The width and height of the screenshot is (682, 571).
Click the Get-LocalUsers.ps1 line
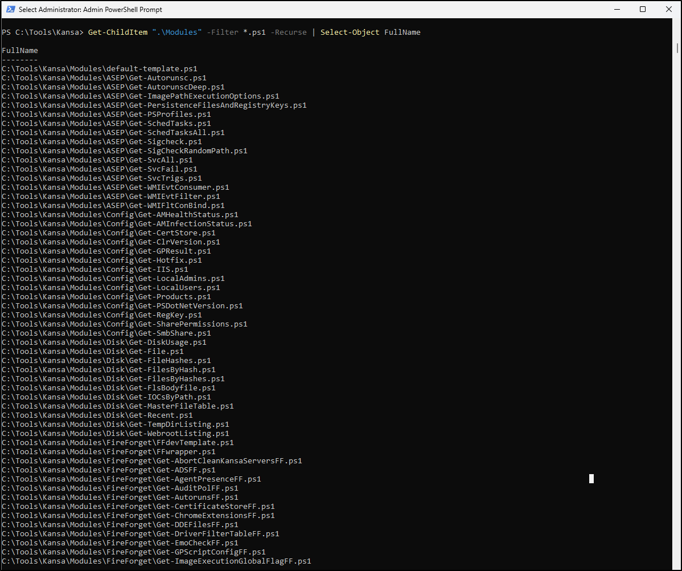(x=111, y=288)
